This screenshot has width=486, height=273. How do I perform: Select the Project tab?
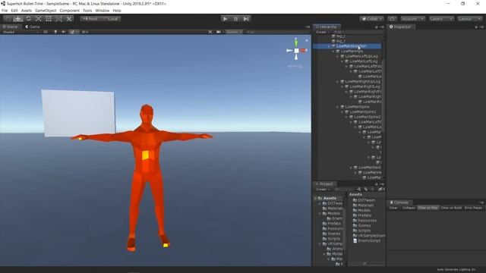[324, 184]
